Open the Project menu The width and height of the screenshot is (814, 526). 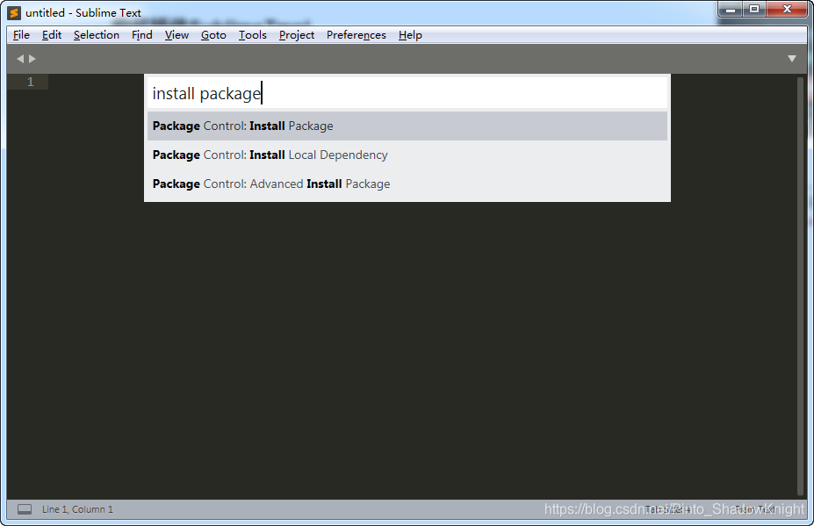point(297,35)
